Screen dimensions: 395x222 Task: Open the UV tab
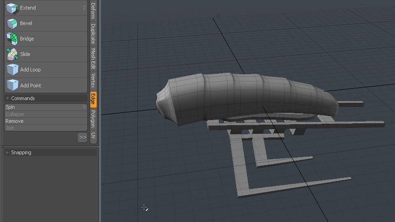click(93, 136)
